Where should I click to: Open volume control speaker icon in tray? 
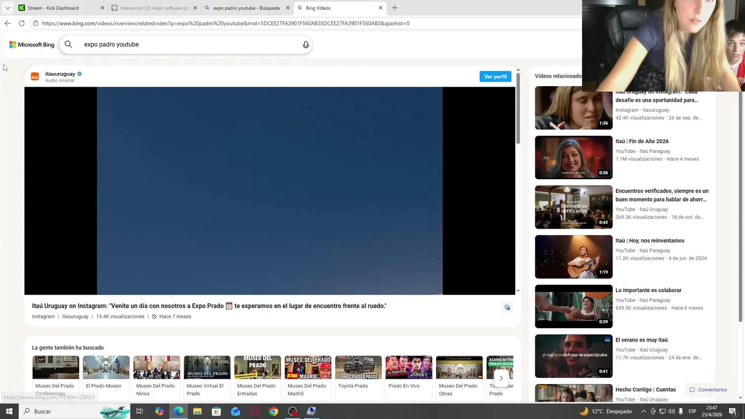tap(672, 411)
